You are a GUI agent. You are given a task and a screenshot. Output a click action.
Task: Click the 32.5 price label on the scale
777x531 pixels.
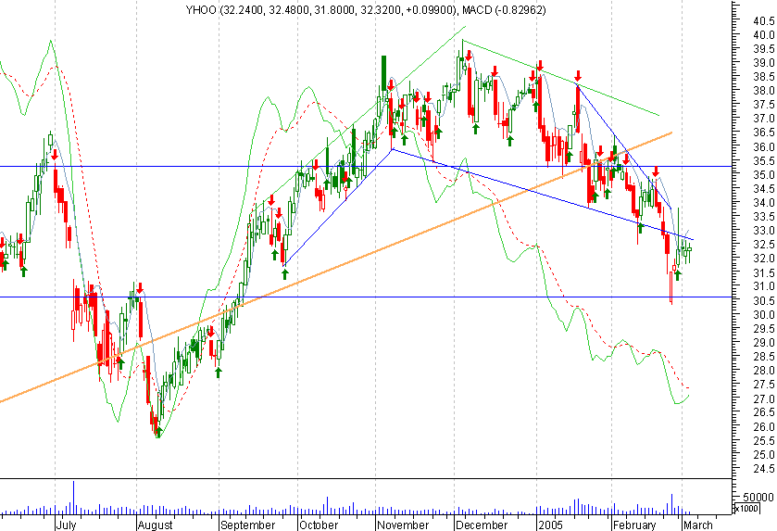[x=764, y=245]
